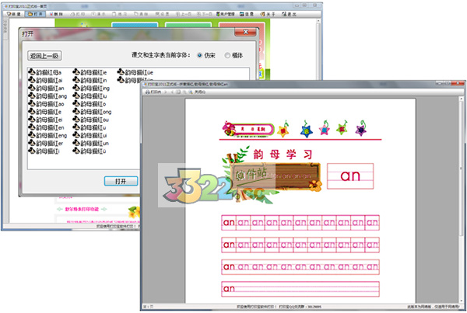Click the 舒尔特表打印功能 link in the main window
This screenshot has height=313, width=467.
tap(82, 209)
